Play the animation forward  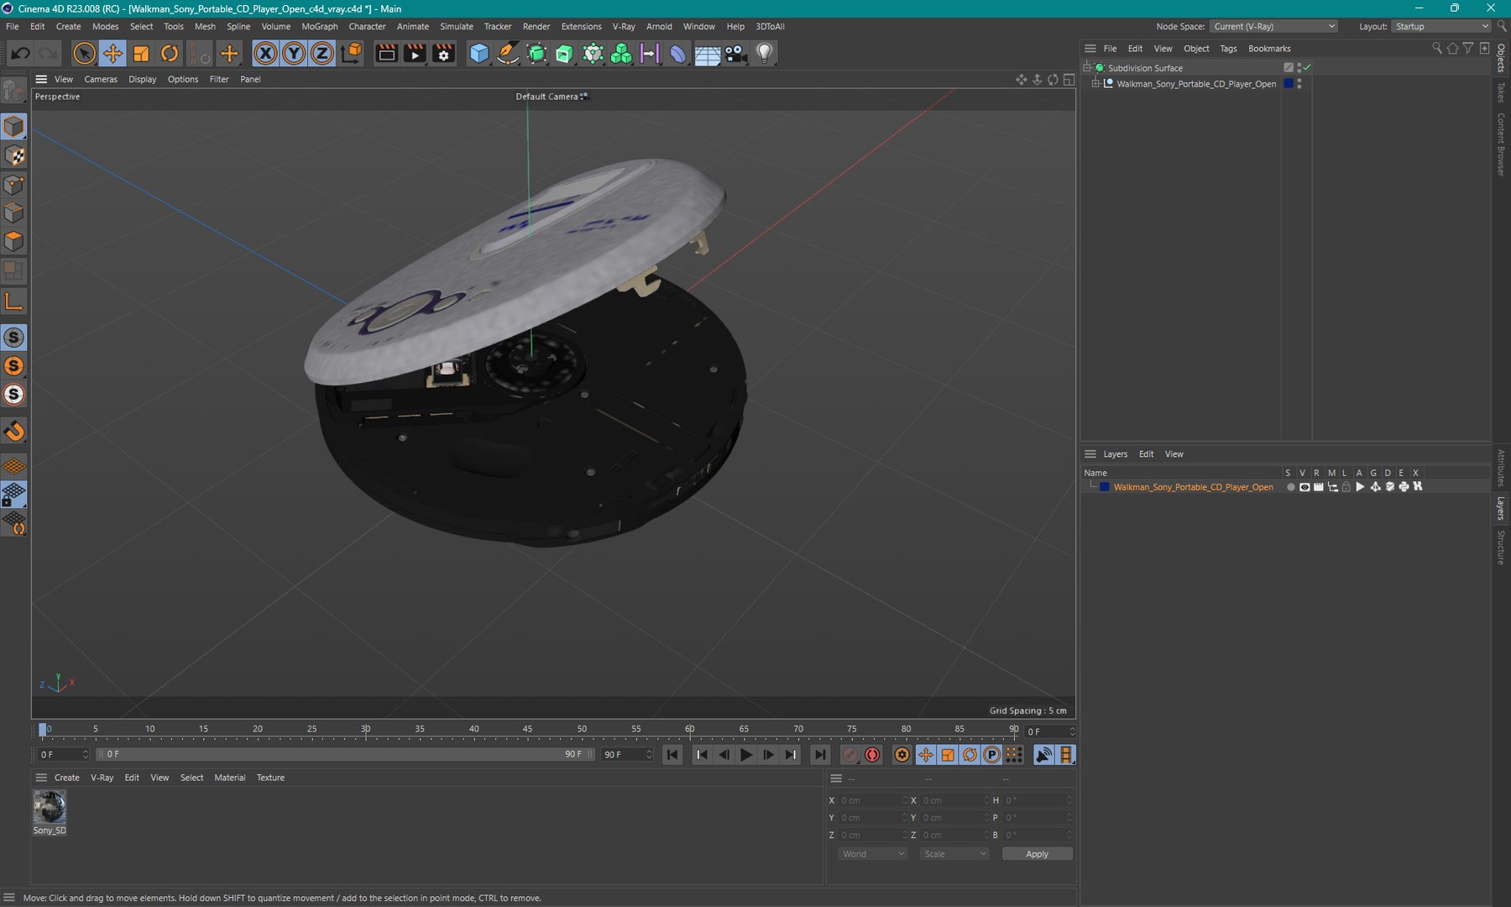click(746, 755)
